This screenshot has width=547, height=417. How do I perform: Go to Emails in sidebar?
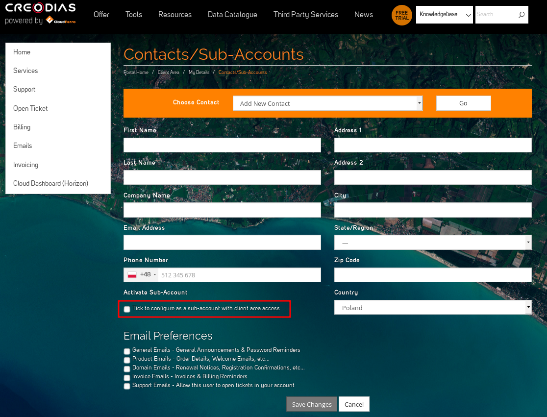(23, 146)
